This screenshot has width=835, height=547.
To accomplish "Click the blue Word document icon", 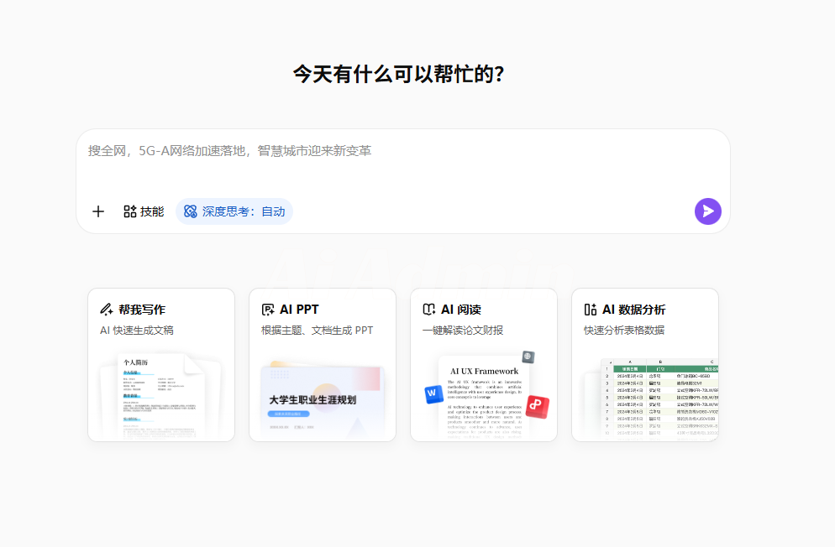I will tap(433, 393).
